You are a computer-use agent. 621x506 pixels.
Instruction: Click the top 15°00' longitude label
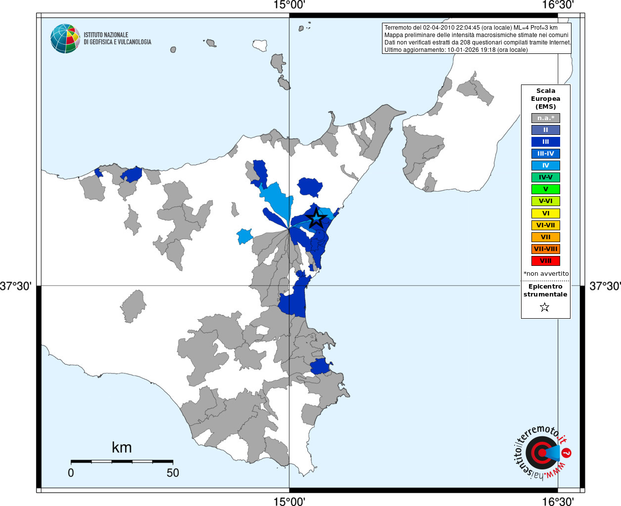[289, 5]
